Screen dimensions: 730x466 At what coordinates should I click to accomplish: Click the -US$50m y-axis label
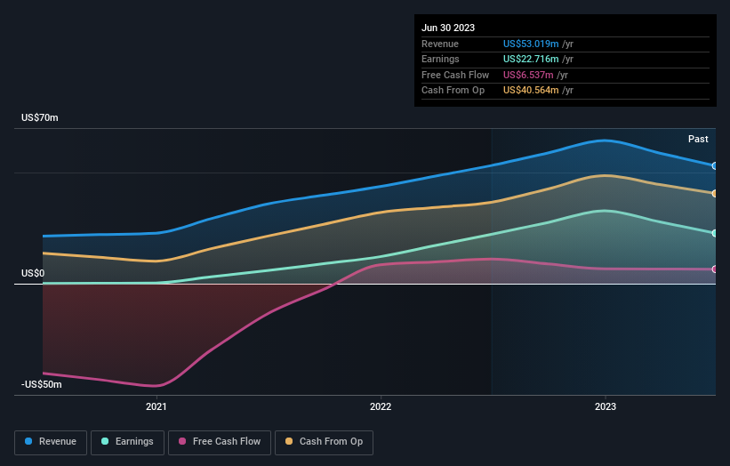(x=42, y=384)
